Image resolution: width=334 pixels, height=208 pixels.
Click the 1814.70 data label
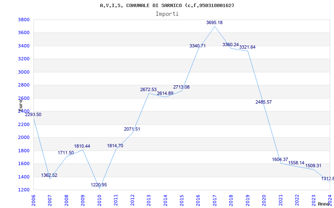click(115, 146)
